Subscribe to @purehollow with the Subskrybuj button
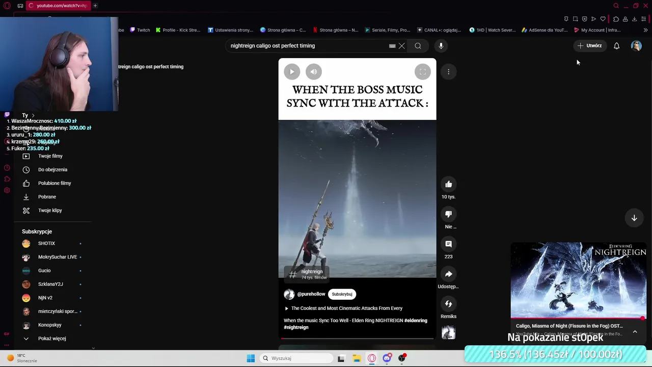Image resolution: width=652 pixels, height=367 pixels. [x=342, y=294]
